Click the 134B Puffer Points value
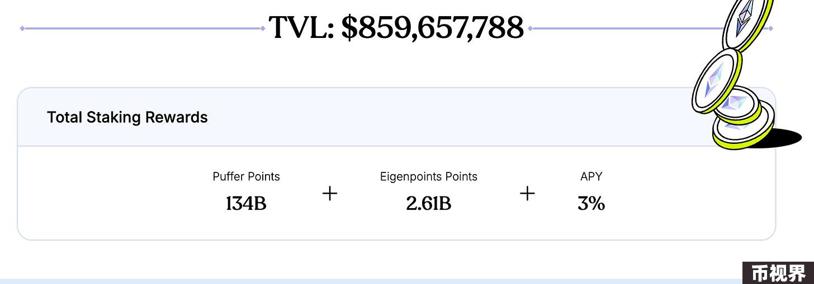Viewport: 814px width, 284px height. (246, 204)
